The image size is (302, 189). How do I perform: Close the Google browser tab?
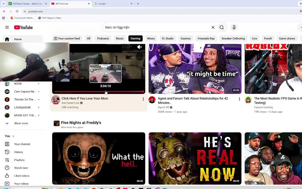tap(132, 4)
